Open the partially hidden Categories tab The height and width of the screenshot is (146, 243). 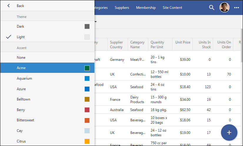[101, 8]
